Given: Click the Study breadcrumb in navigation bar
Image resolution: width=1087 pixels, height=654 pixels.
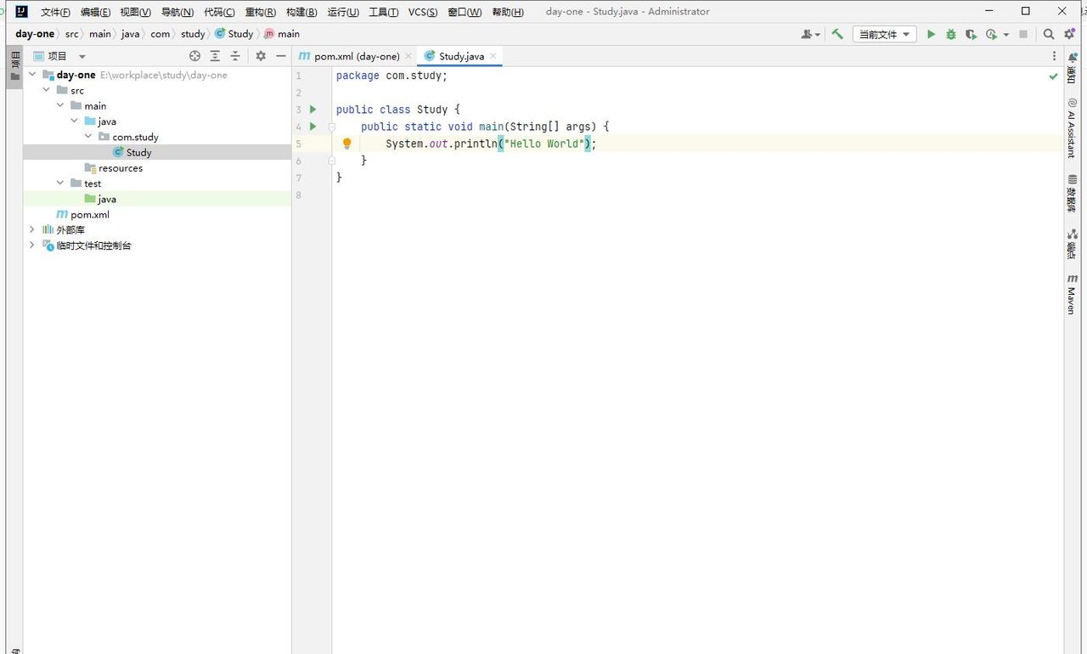Looking at the screenshot, I should (239, 34).
